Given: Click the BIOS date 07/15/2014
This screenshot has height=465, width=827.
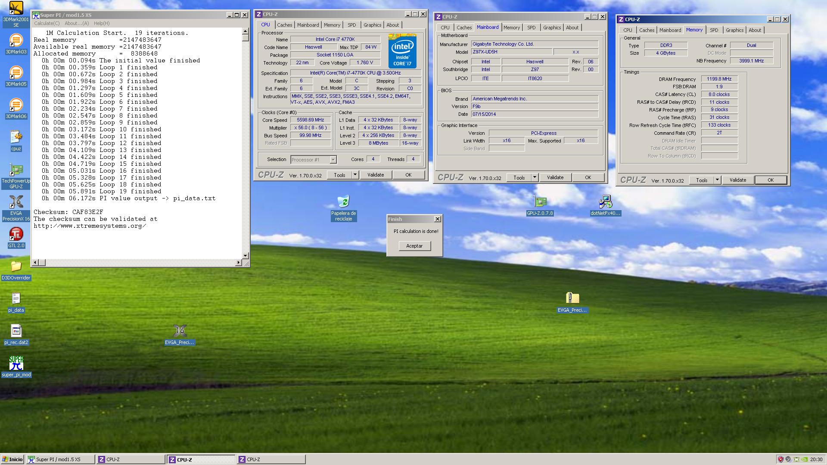Looking at the screenshot, I should (x=535, y=115).
